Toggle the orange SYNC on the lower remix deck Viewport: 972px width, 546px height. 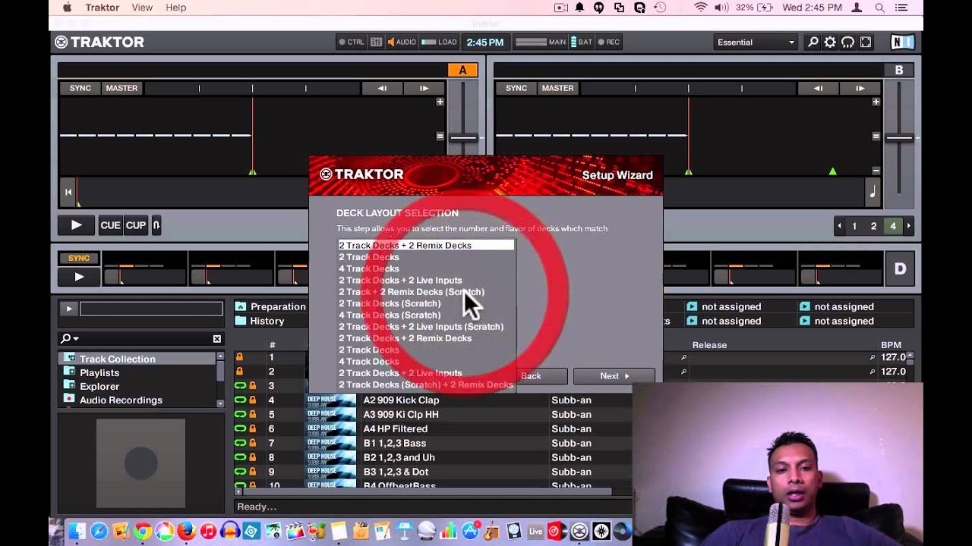79,259
